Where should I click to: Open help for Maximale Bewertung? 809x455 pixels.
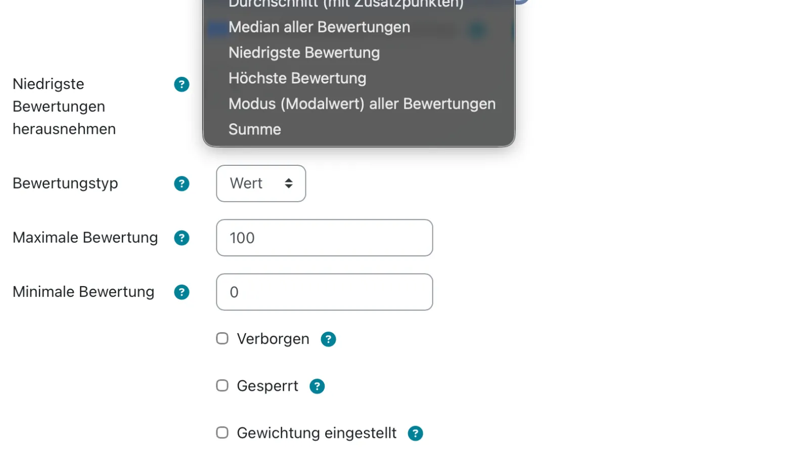[x=181, y=238]
